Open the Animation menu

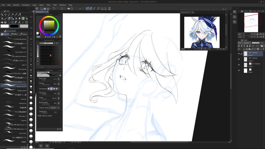26,5
